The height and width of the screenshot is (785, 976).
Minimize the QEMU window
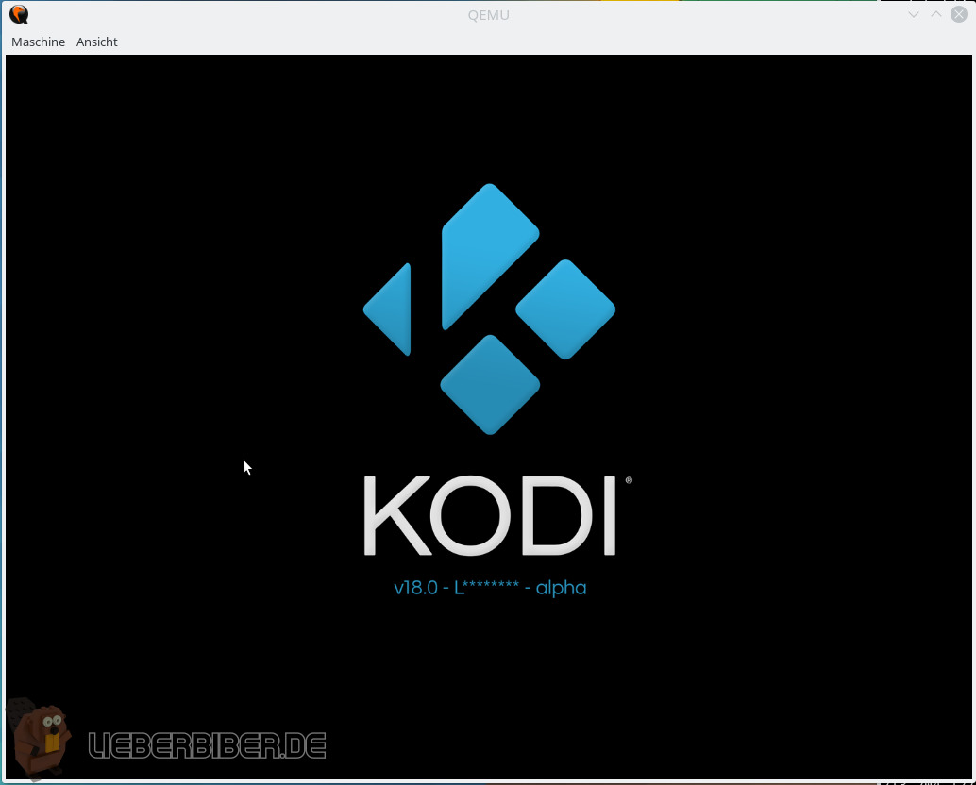pos(913,14)
